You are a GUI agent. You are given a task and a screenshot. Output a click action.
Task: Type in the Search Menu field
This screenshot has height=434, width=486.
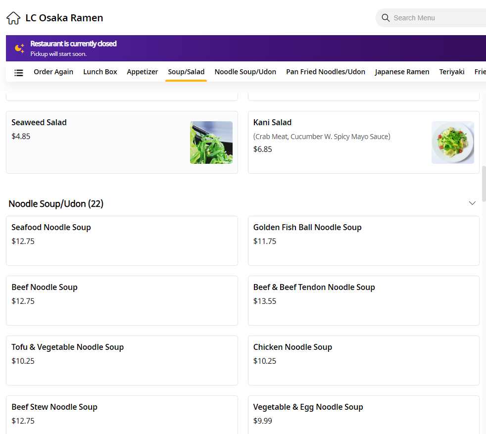[x=436, y=18]
